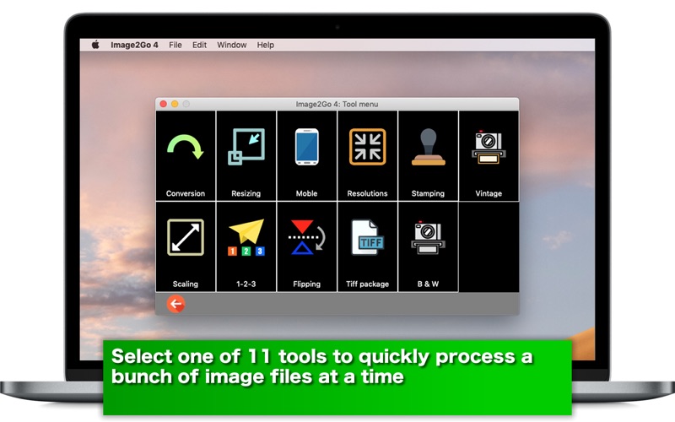This screenshot has height=422, width=675.
Task: Open the Conversion tool
Action: (186, 155)
